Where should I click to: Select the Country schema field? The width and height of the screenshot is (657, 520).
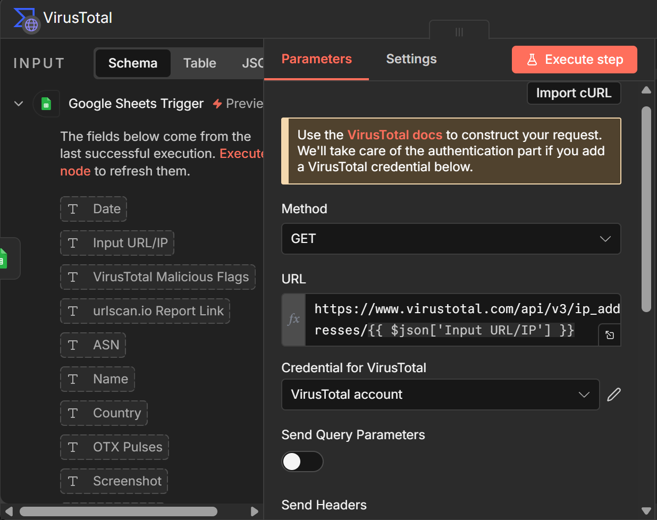click(104, 413)
